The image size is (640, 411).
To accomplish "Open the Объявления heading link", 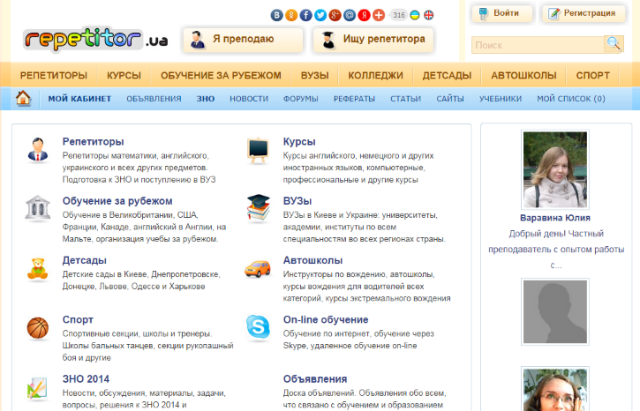I will tap(315, 378).
